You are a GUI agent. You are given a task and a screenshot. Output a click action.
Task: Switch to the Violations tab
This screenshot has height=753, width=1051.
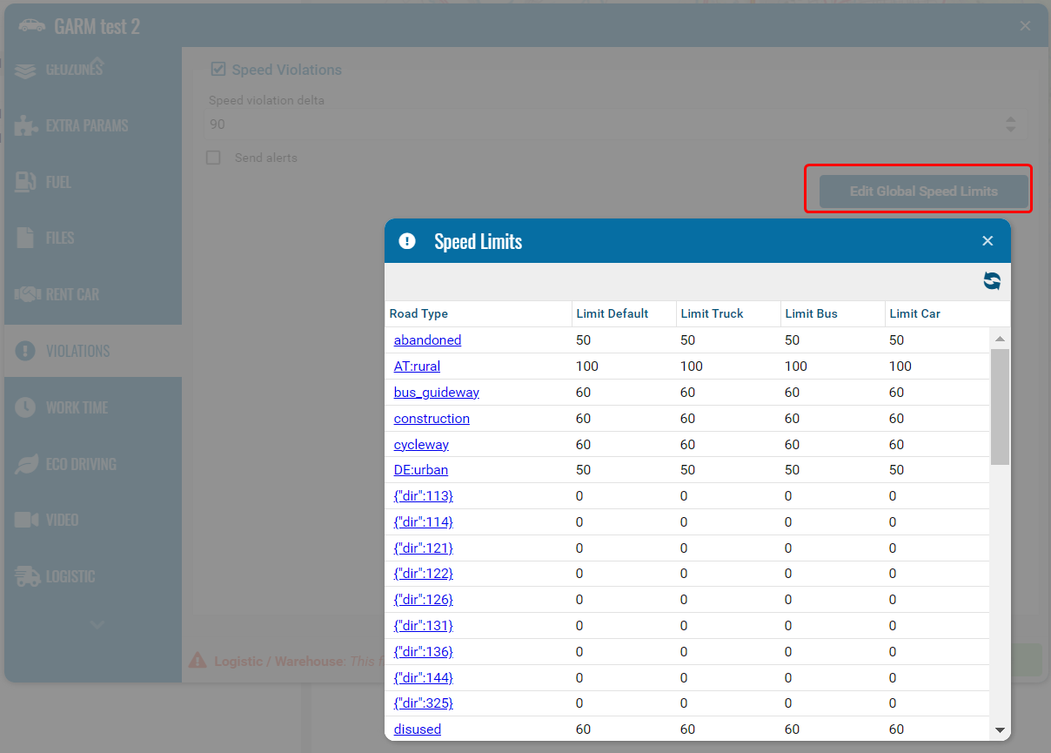[x=77, y=351]
